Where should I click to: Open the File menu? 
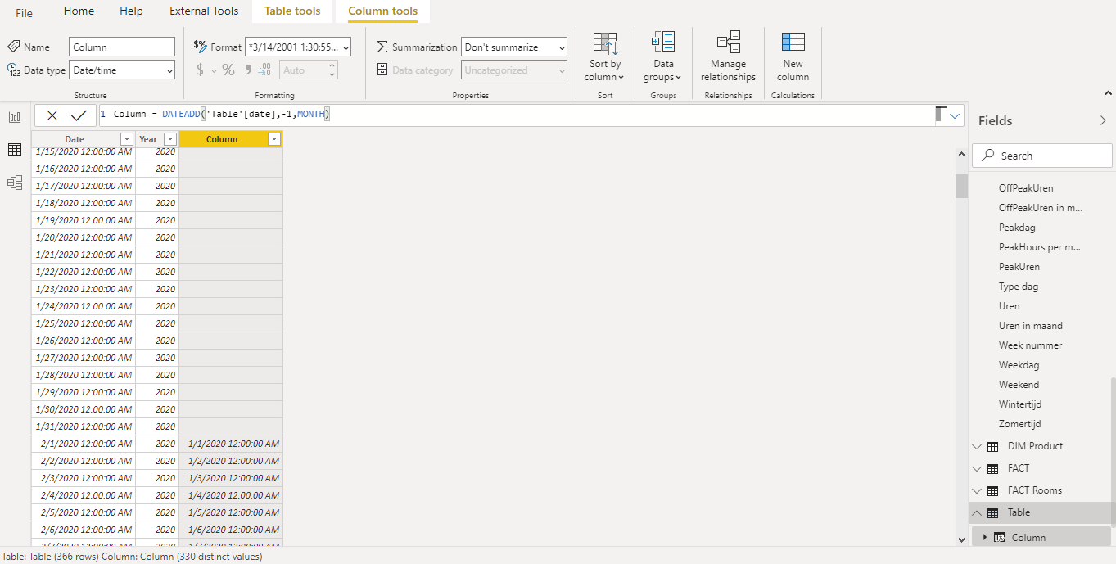(x=24, y=13)
